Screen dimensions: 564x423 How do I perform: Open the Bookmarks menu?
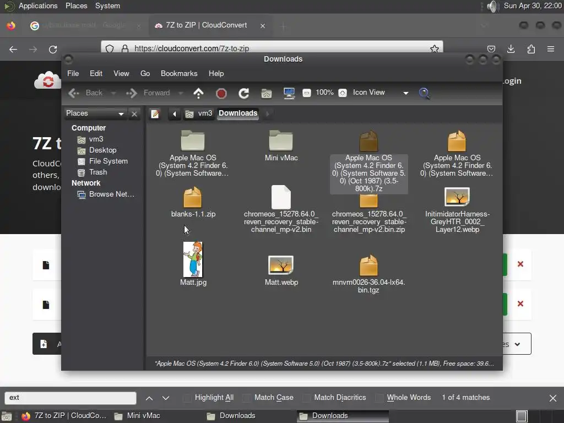click(x=179, y=74)
